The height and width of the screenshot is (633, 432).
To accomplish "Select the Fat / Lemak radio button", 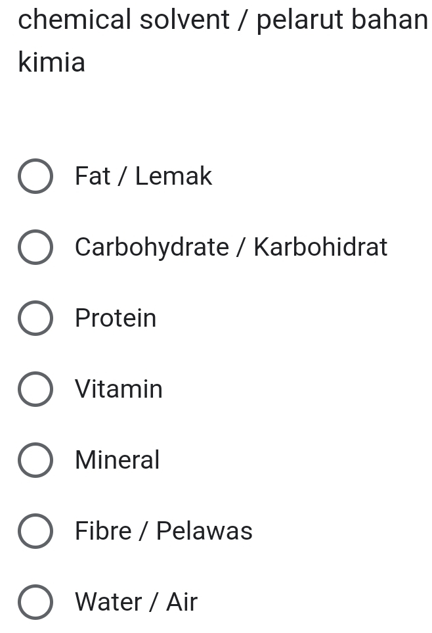I will click(x=35, y=176).
